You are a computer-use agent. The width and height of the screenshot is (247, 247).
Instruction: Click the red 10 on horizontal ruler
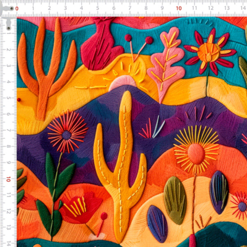tap(179, 8)
